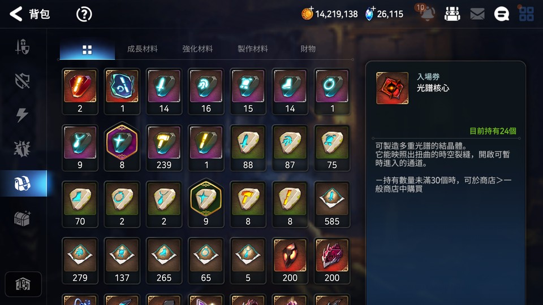Go back using the arrow beside 背包
543x305 pixels.
16,14
